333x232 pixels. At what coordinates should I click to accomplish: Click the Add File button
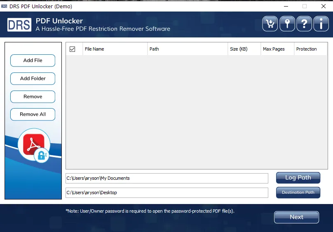(33, 60)
